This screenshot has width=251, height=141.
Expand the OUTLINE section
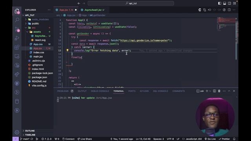38,131
